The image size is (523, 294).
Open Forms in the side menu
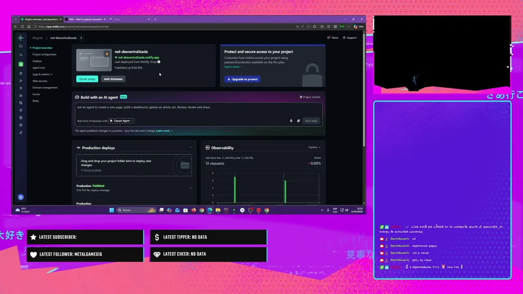[x=36, y=94]
